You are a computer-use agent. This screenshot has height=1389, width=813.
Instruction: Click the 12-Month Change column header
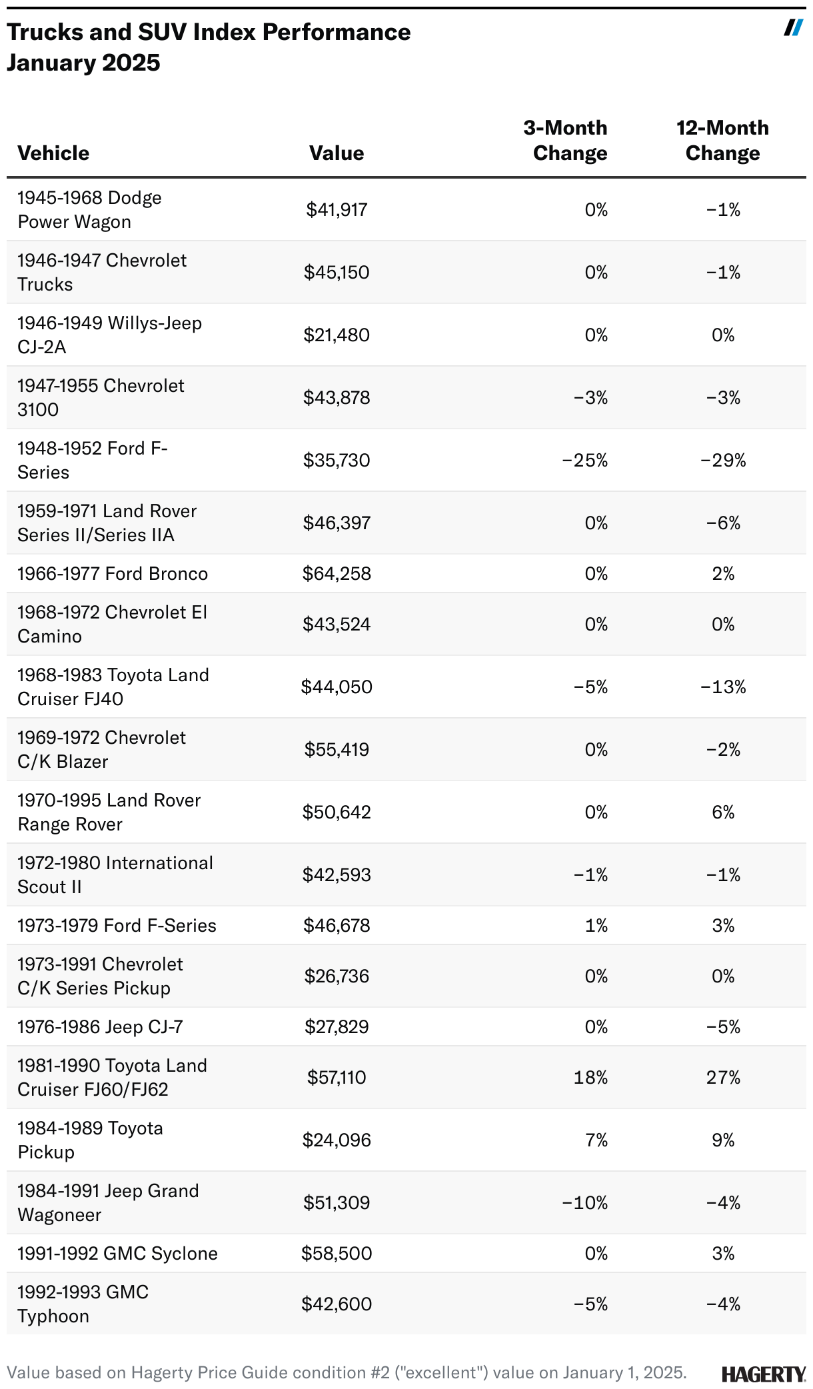pos(722,141)
